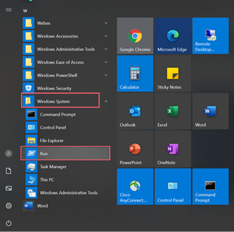Launch Microsoft Edge from its tile
The width and height of the screenshot is (234, 232).
173,36
